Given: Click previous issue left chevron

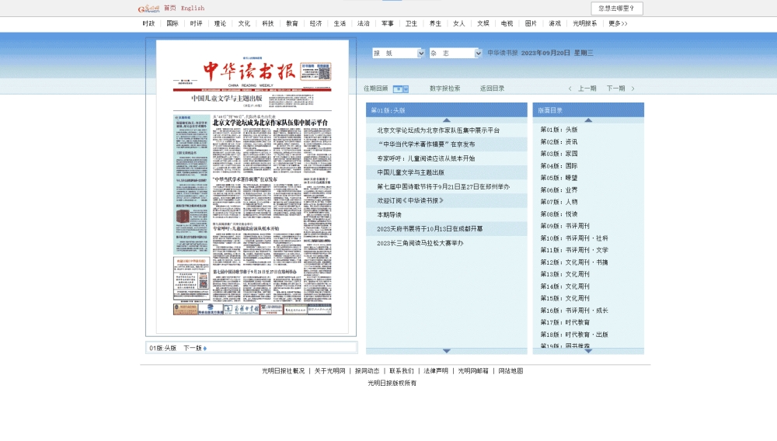Looking at the screenshot, I should click(x=570, y=89).
